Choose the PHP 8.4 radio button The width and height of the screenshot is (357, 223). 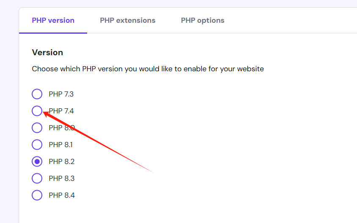[37, 195]
